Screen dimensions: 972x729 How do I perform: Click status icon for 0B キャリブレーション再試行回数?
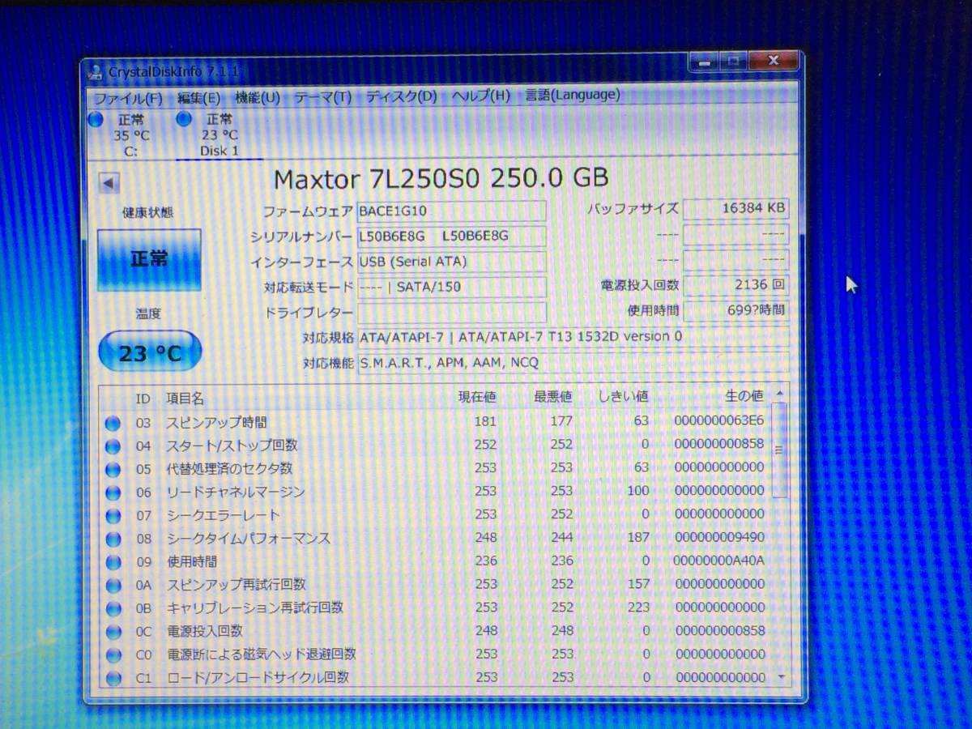point(113,609)
